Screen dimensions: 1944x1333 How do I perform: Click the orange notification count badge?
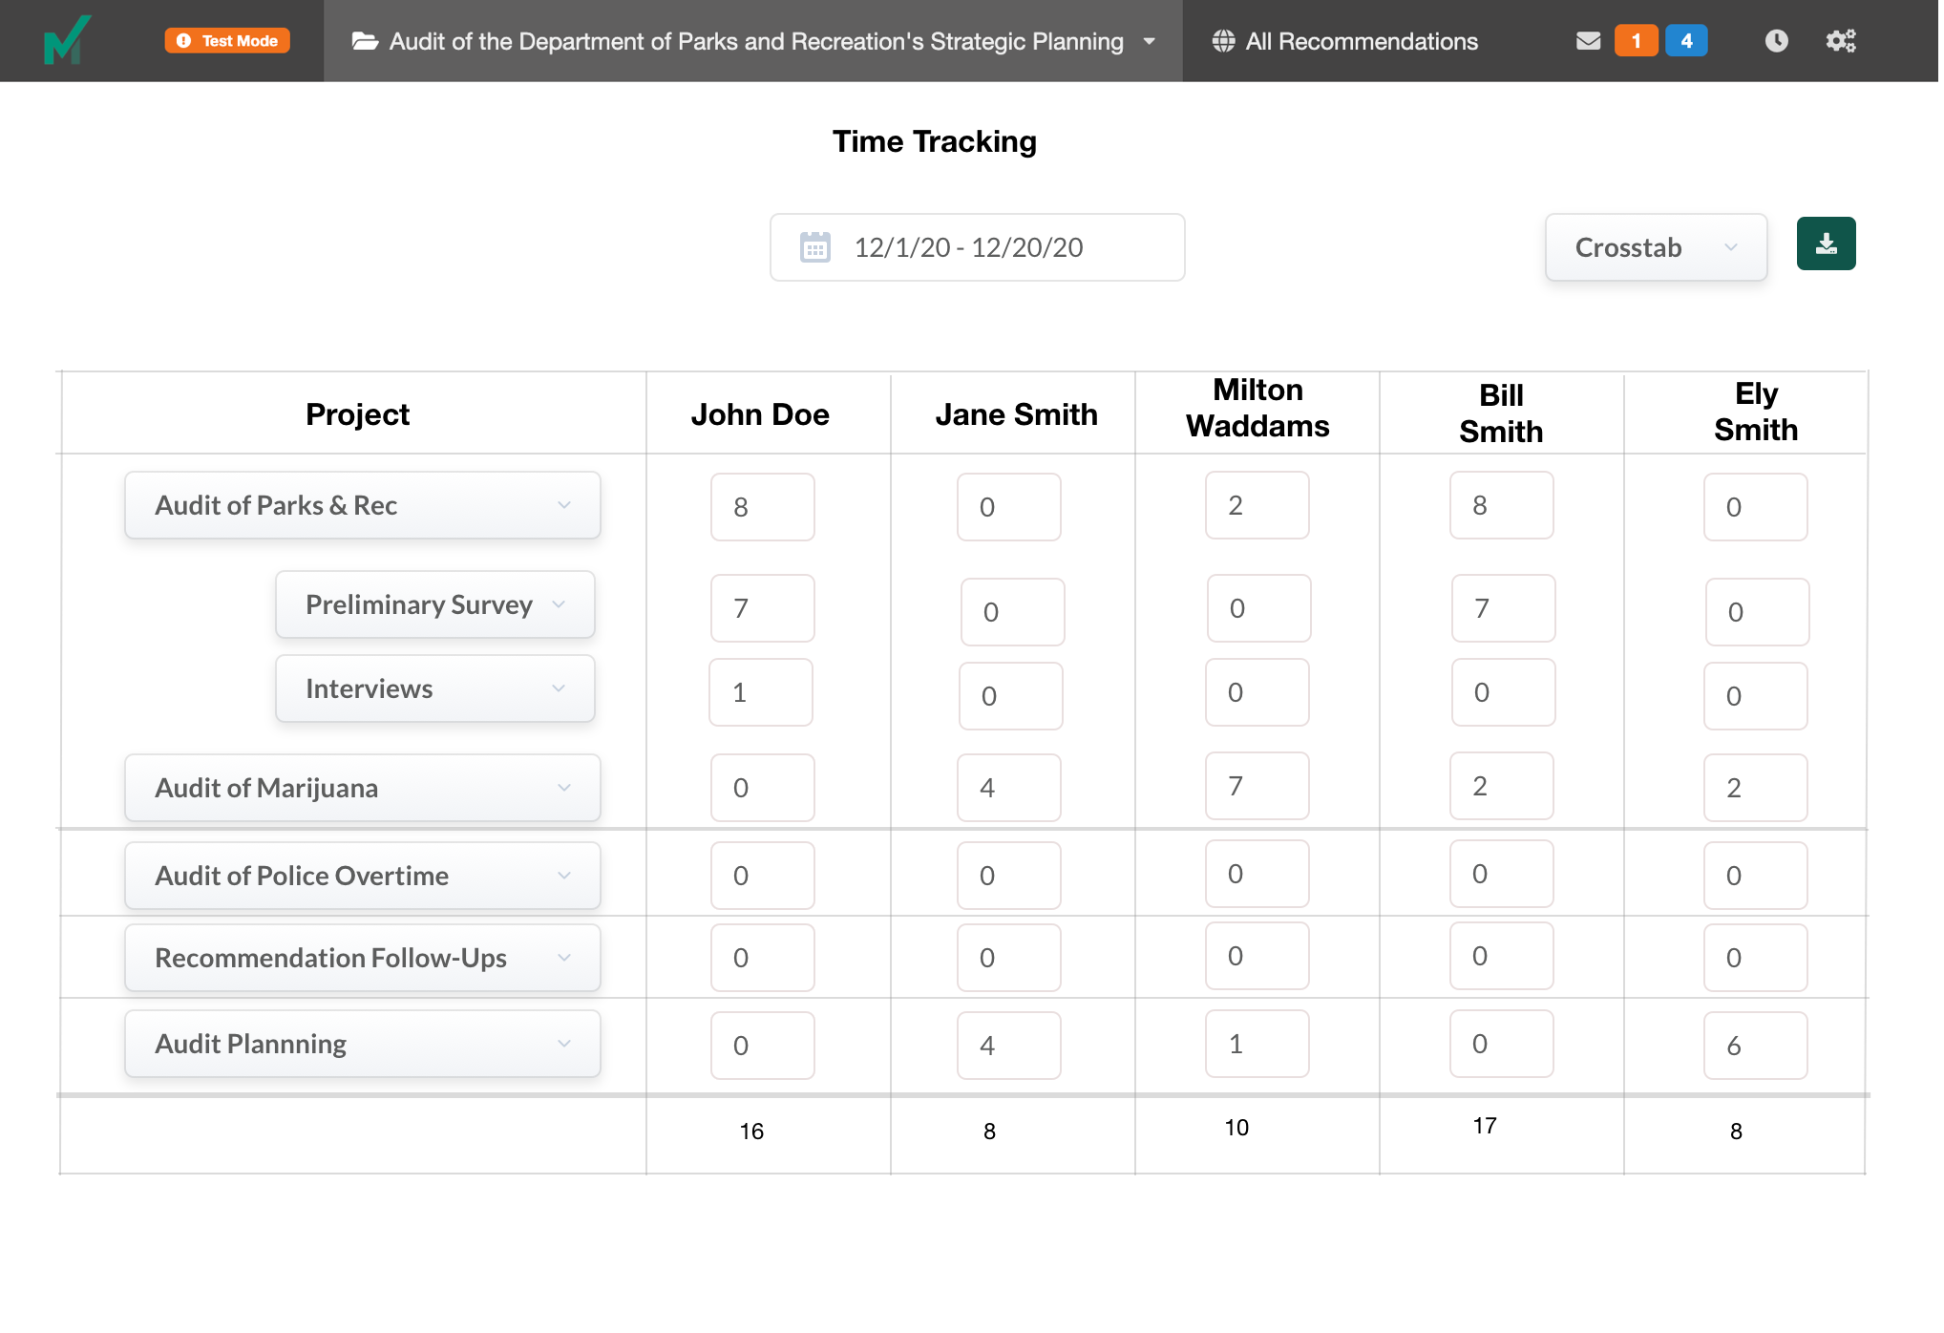[1636, 41]
